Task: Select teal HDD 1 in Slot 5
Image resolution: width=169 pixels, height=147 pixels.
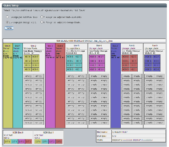Action: [78, 69]
